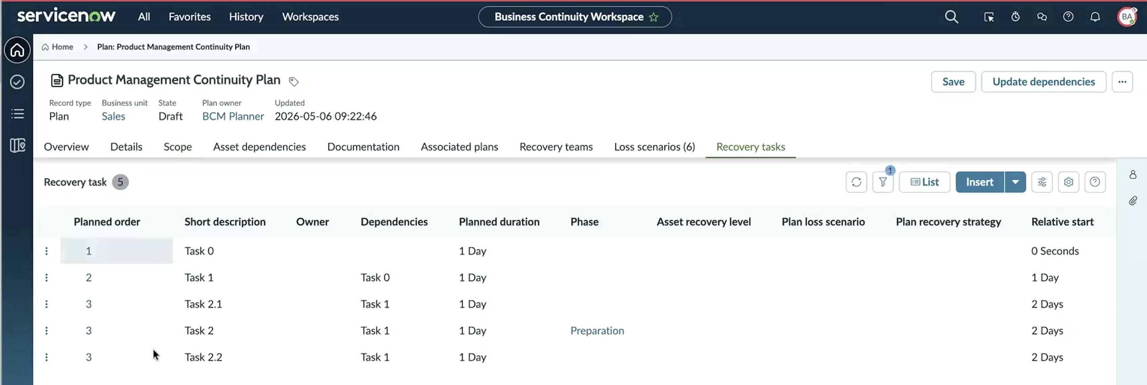Viewport: 1147px width, 385px height.
Task: Click the Dependencies column header
Action: (394, 222)
